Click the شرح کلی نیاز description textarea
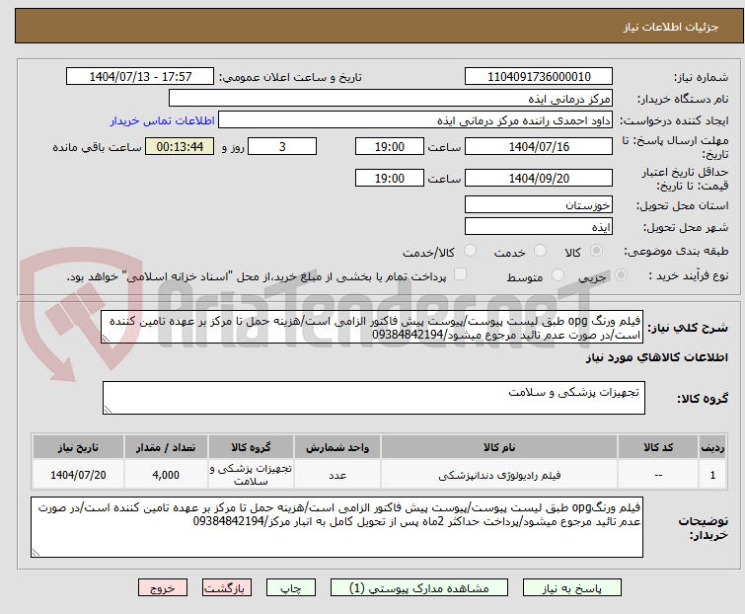The image size is (745, 614). pyautogui.click(x=372, y=327)
